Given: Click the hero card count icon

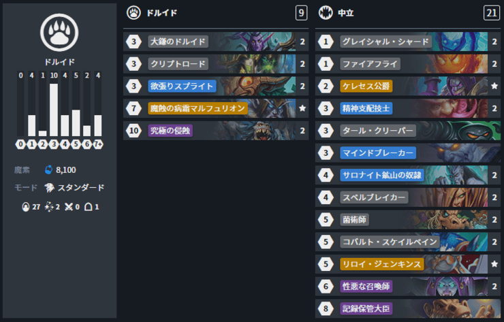Looking at the screenshot, I should (x=89, y=207).
